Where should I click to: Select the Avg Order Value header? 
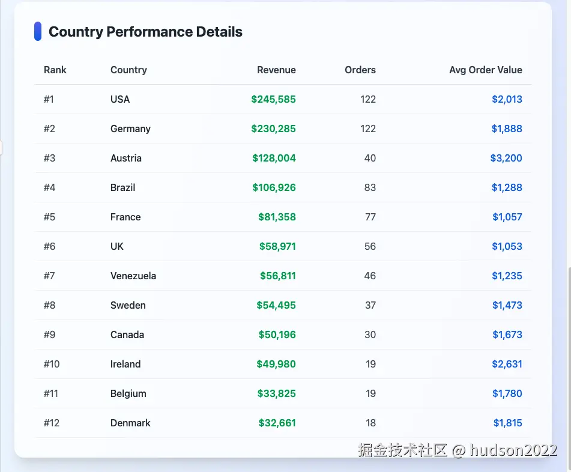[485, 70]
